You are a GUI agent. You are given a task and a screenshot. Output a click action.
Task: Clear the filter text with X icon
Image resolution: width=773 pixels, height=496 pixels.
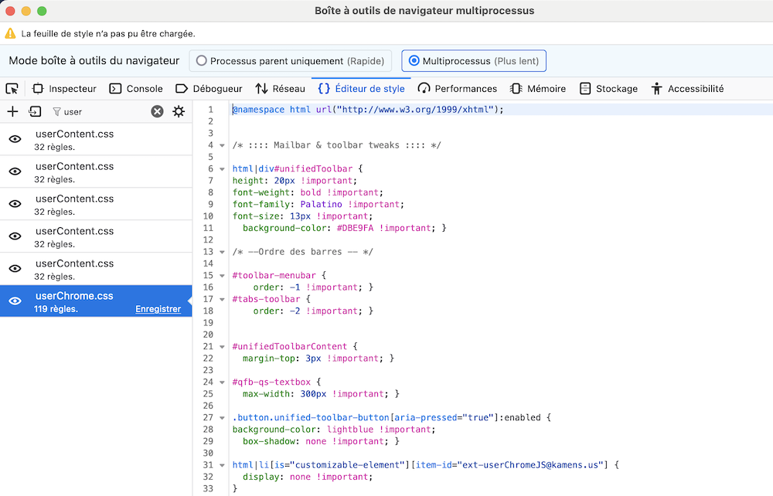click(157, 111)
